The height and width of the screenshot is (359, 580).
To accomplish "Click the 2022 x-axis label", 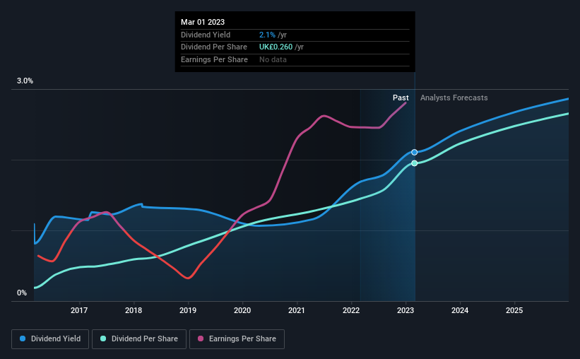I will coord(351,310).
